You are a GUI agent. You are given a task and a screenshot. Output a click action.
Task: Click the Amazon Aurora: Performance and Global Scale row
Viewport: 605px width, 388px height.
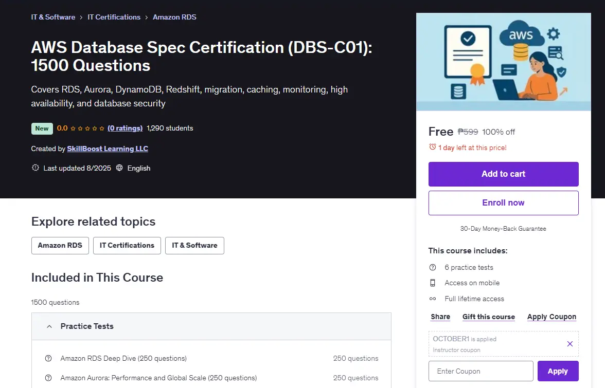click(x=211, y=378)
